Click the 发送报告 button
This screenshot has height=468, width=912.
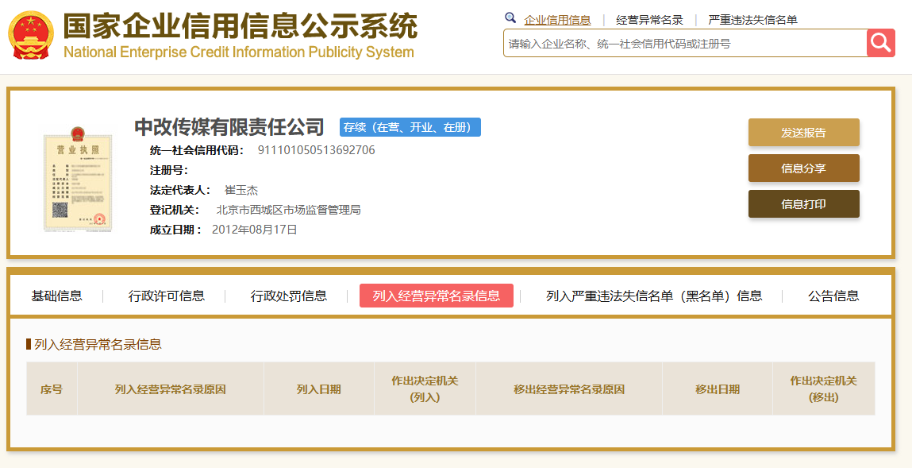coord(803,132)
